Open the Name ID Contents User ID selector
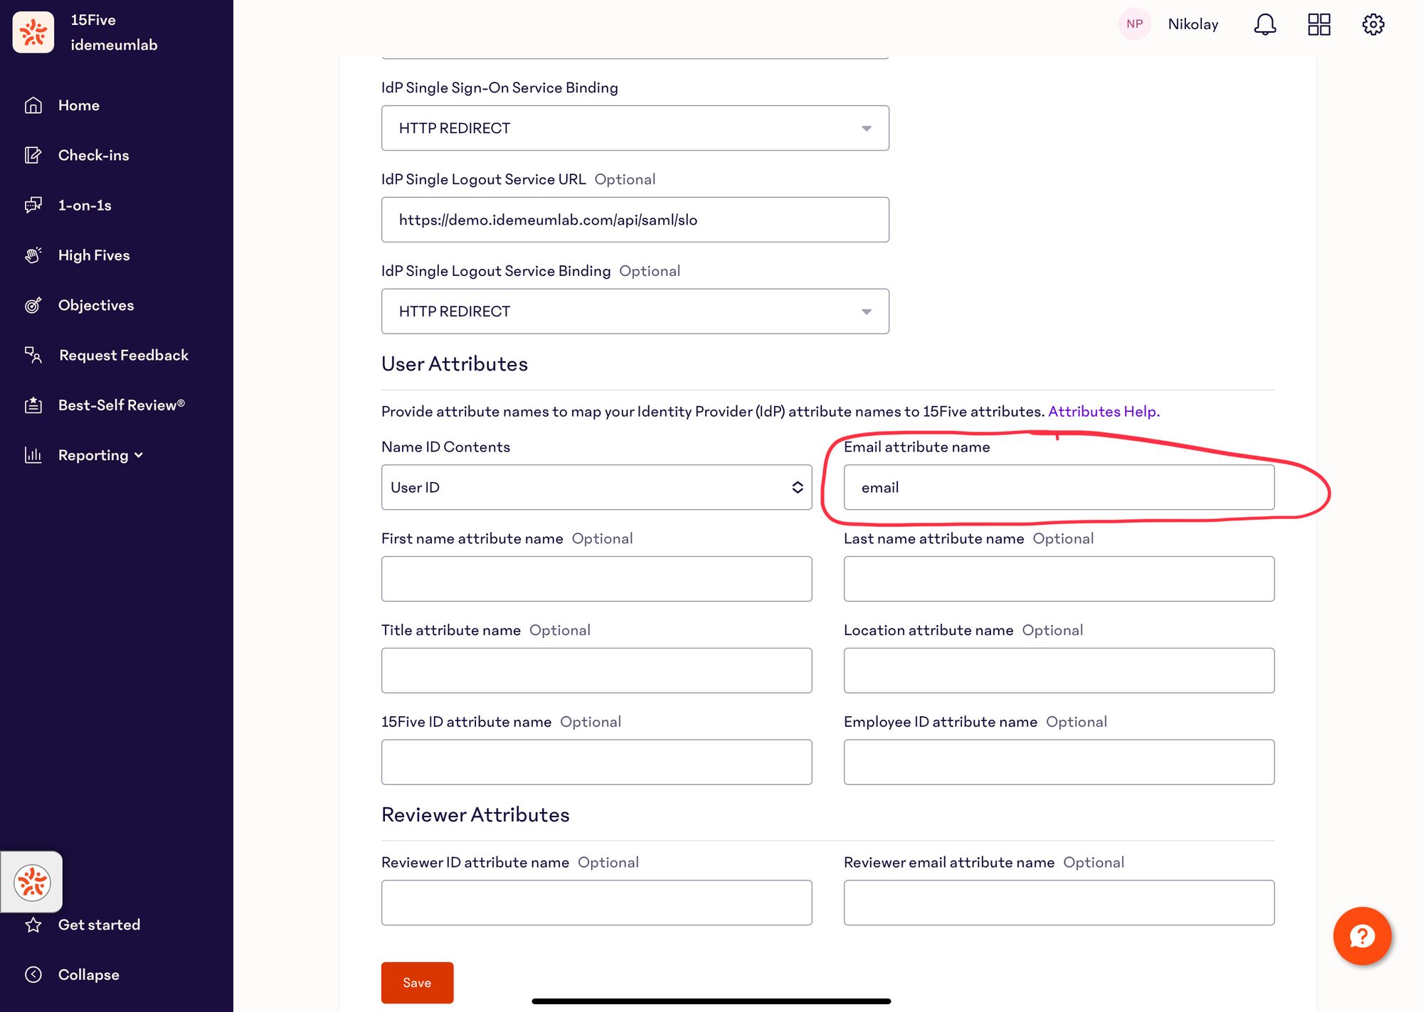The image size is (1423, 1012). (596, 487)
